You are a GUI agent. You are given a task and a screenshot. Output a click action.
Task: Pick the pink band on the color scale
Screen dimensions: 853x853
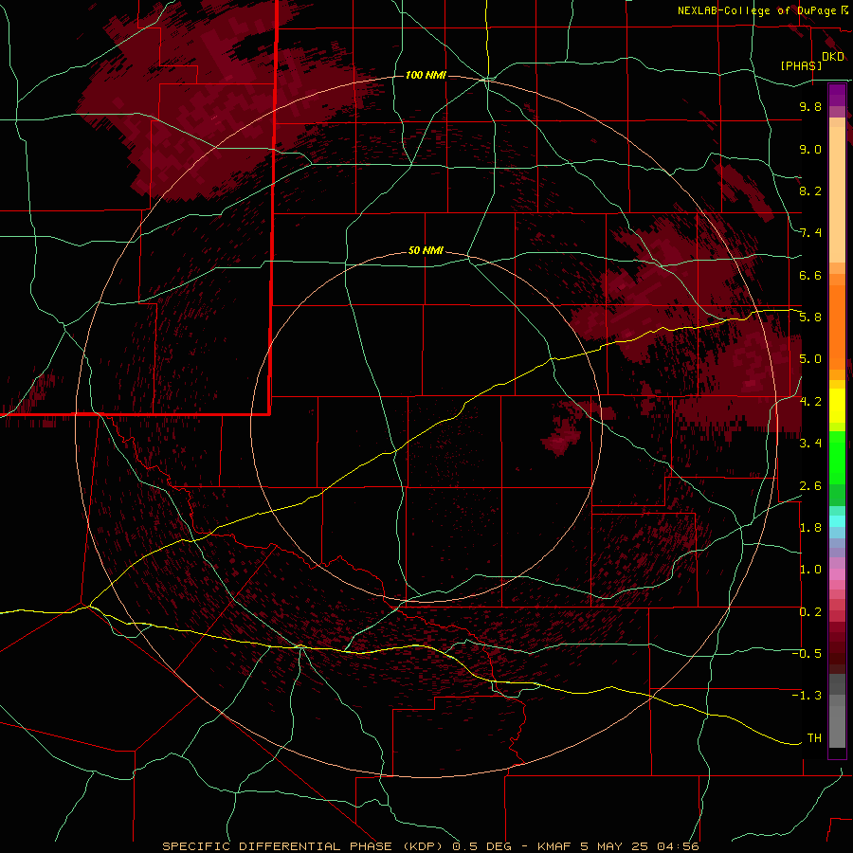pyautogui.click(x=837, y=574)
